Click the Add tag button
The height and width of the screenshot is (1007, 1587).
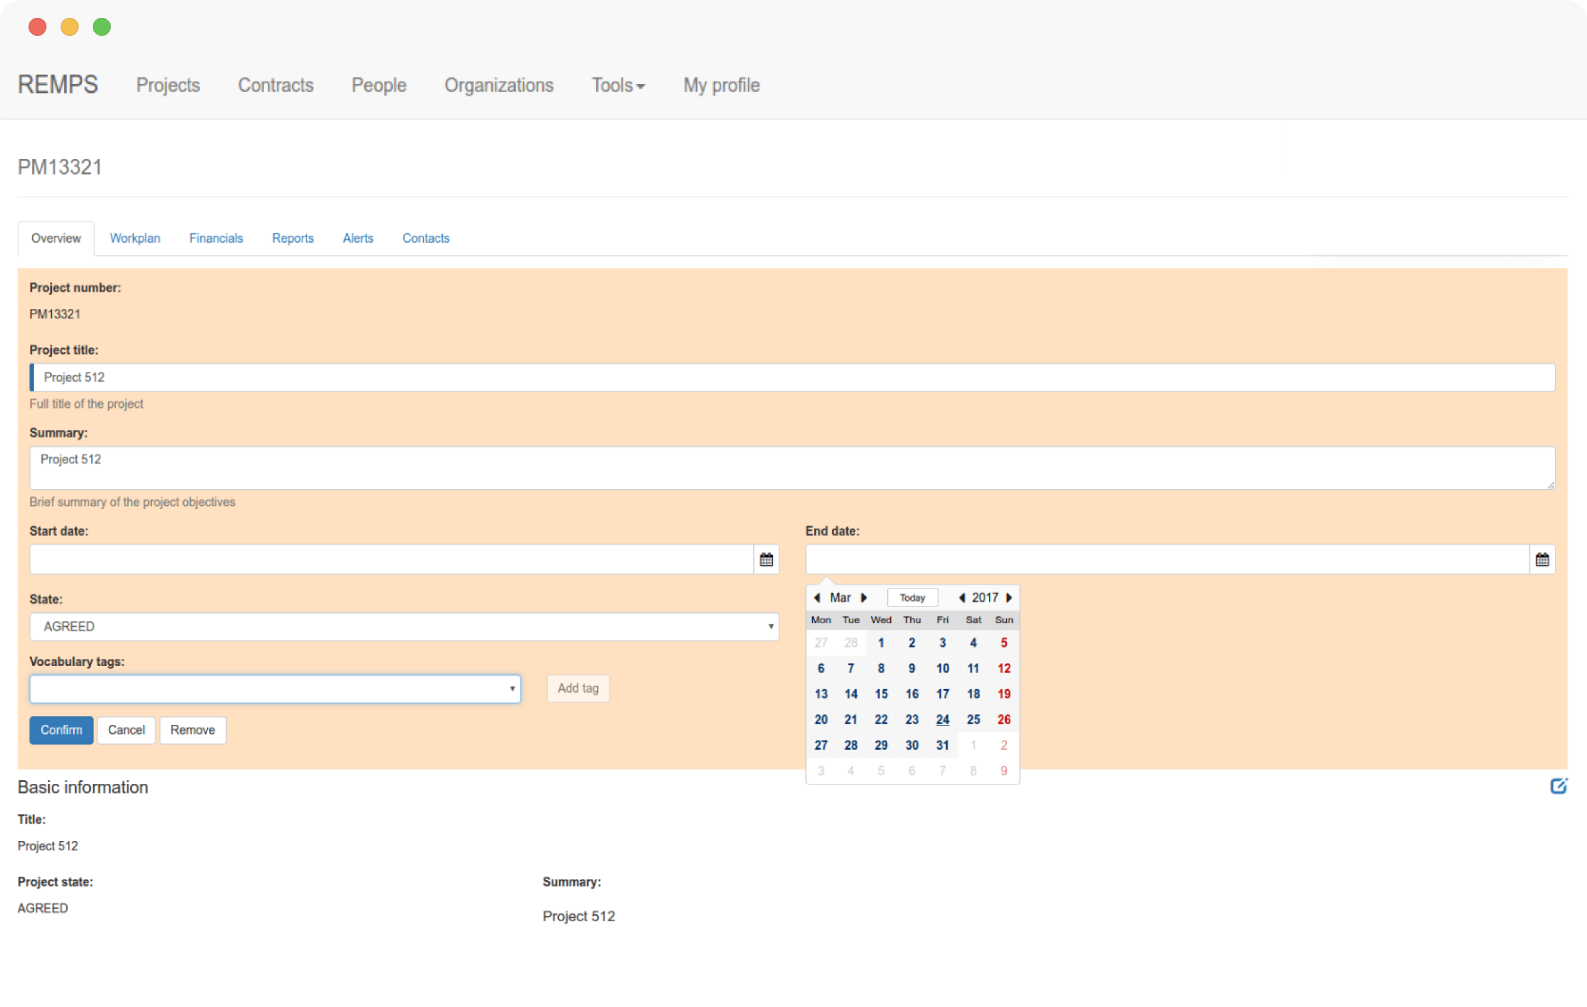577,688
